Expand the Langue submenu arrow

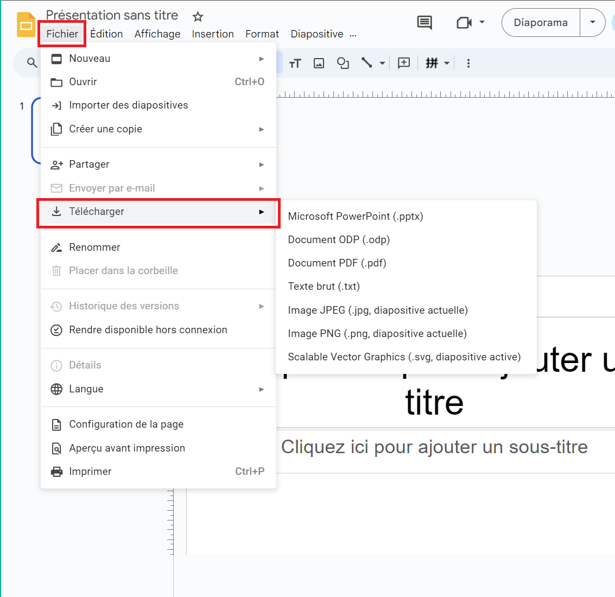262,389
